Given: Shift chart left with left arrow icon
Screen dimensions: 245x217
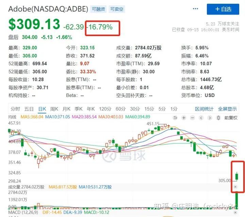Looking at the screenshot, I should [201, 118].
